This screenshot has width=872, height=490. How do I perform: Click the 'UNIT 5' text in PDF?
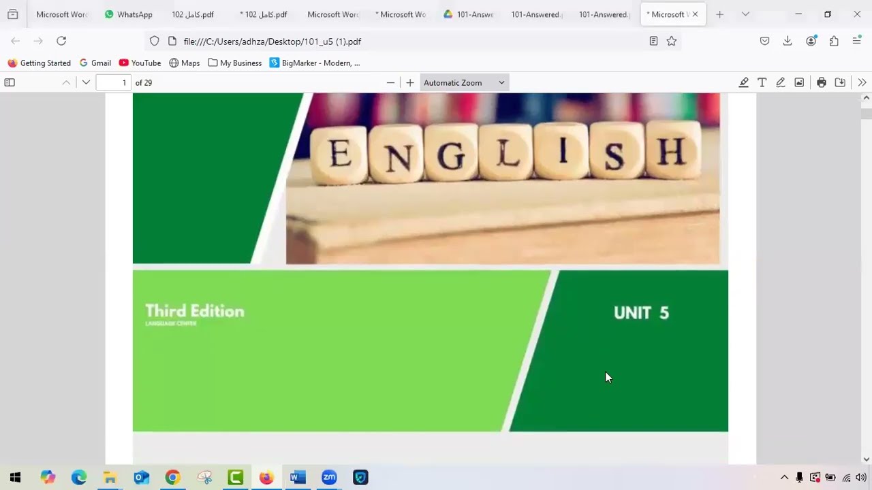click(x=641, y=312)
